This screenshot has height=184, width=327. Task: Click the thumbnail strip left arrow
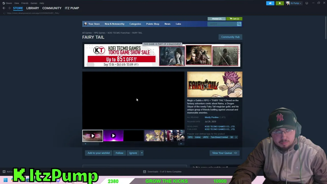[85, 144]
